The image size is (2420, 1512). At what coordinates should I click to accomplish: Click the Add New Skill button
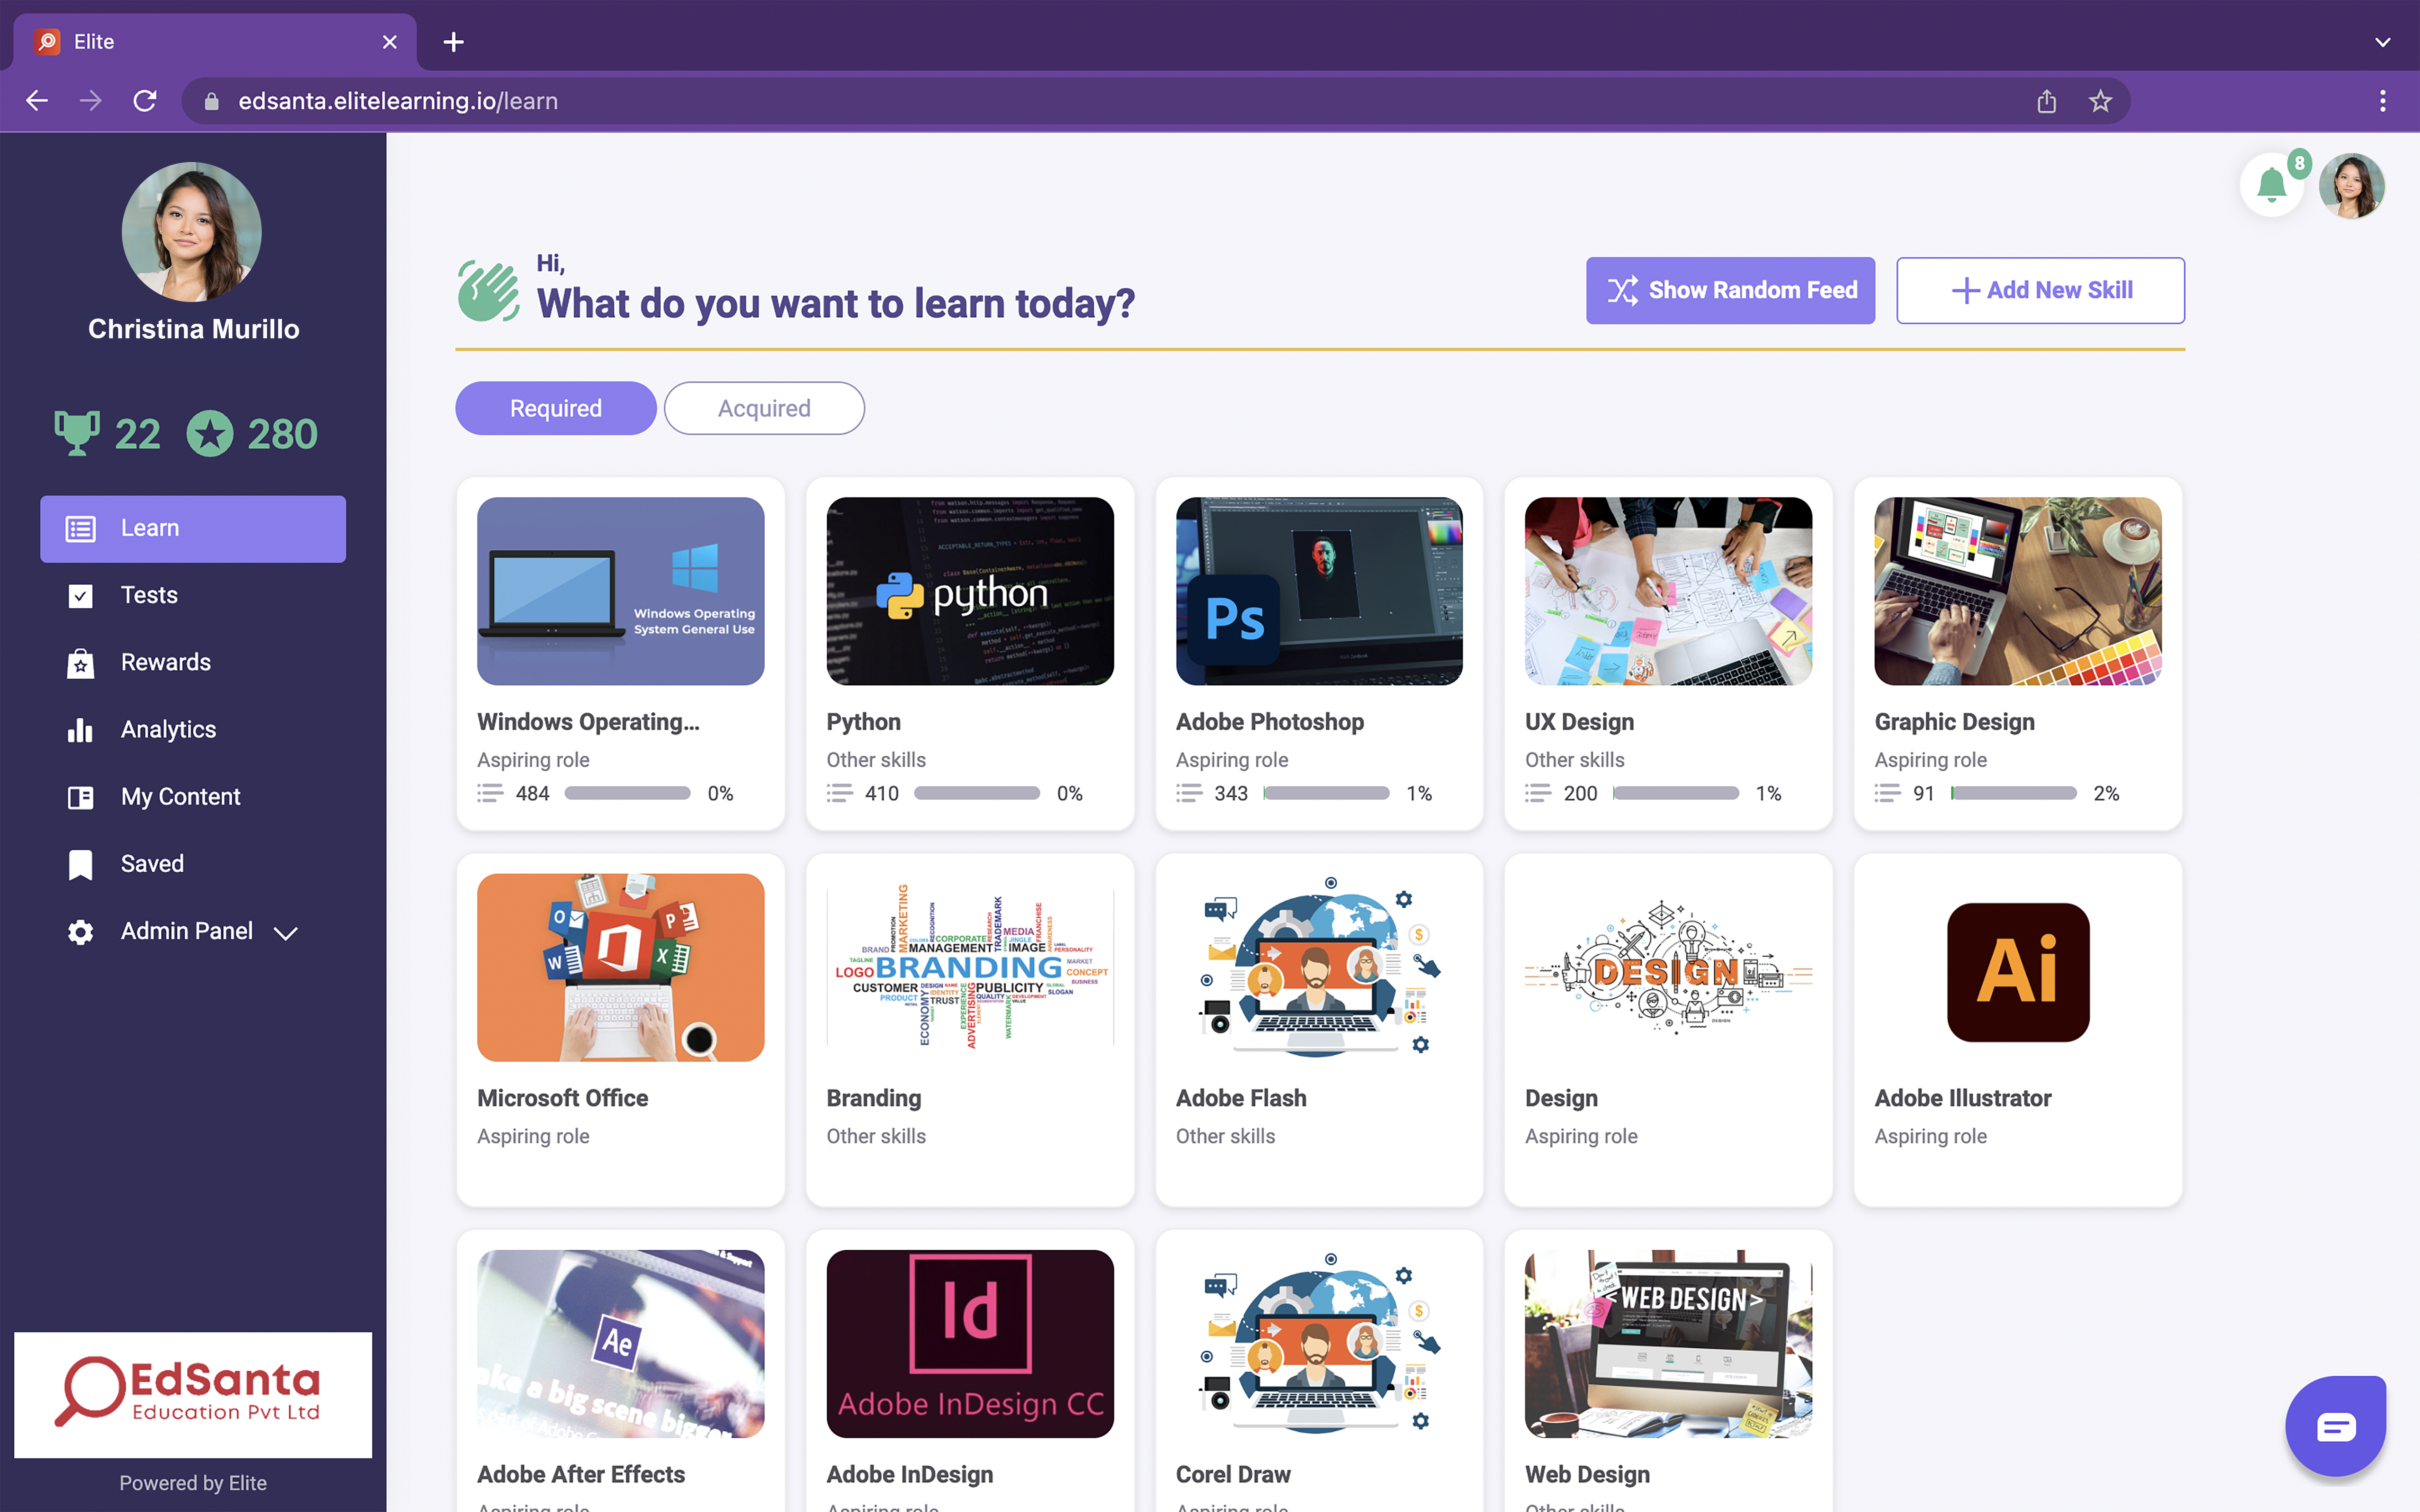click(x=2040, y=290)
